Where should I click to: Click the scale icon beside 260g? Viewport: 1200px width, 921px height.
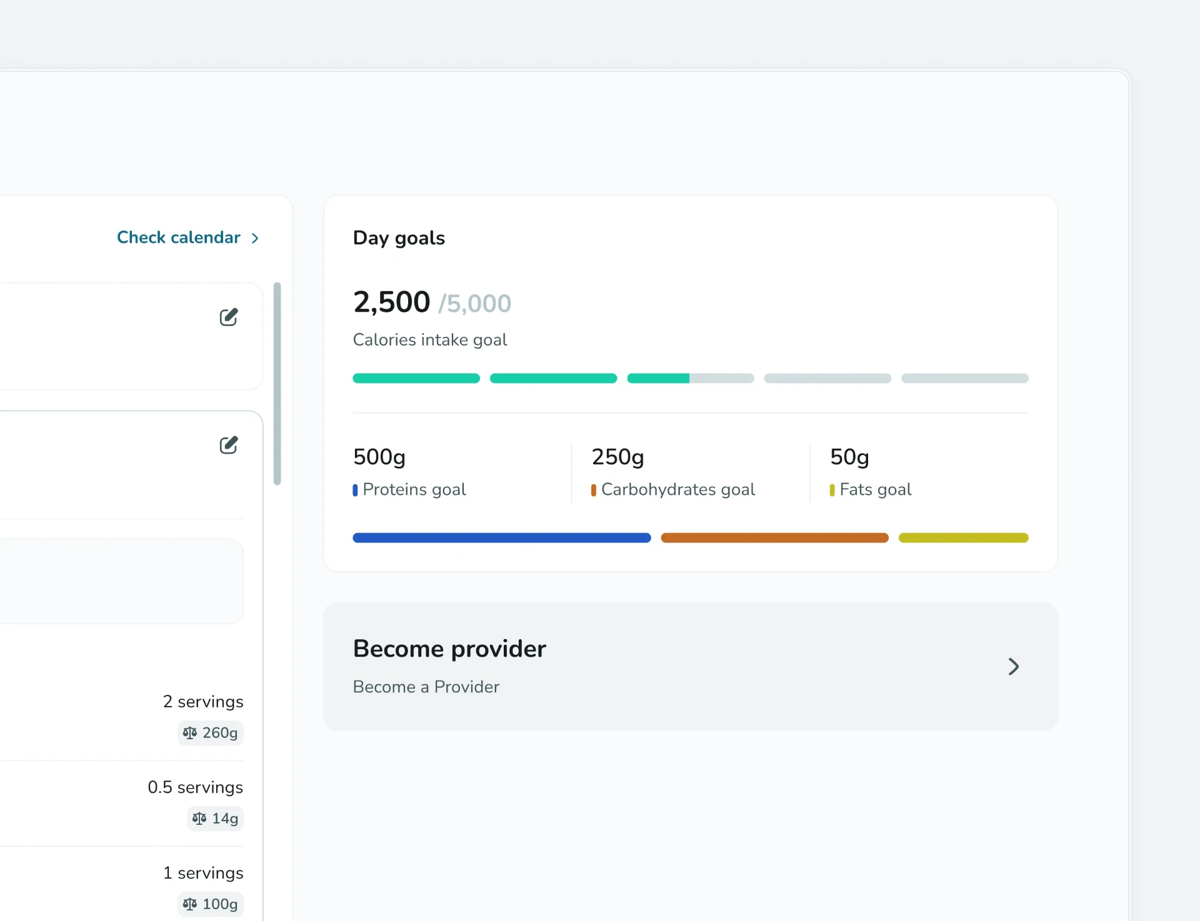(190, 732)
